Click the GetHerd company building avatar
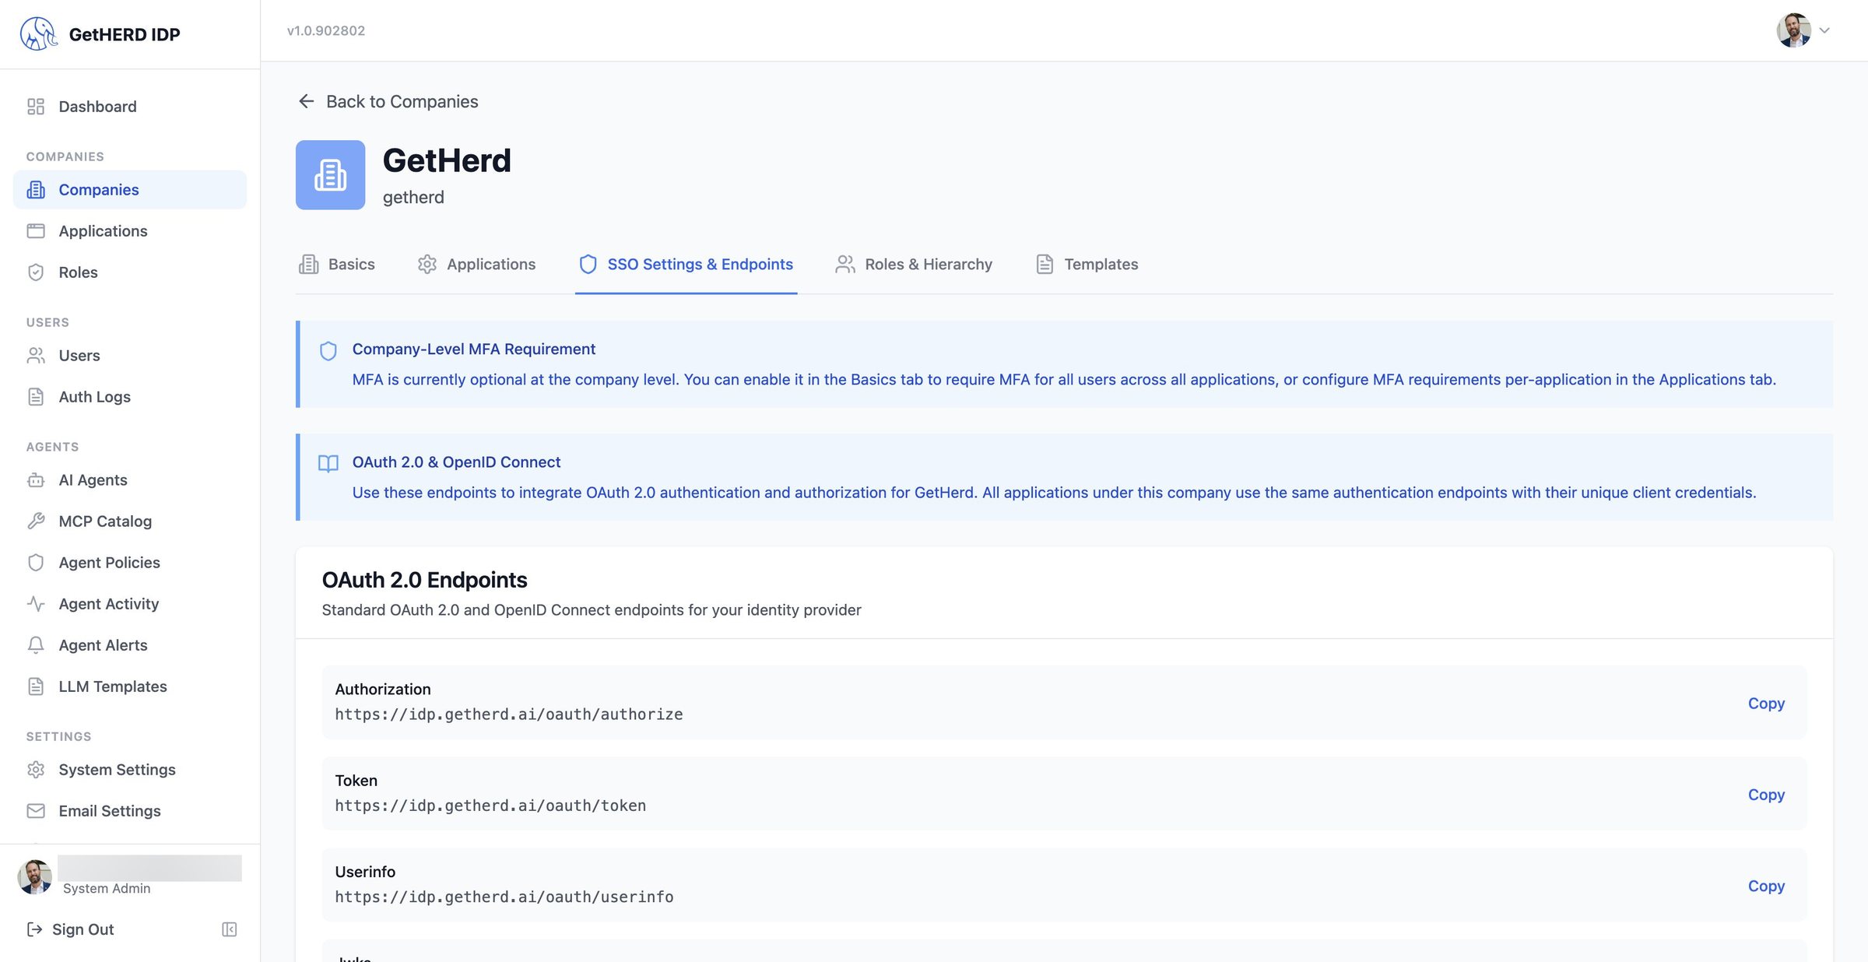The image size is (1868, 962). pyautogui.click(x=330, y=175)
